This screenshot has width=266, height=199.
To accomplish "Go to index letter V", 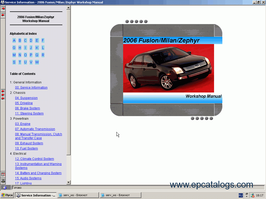I will tap(31, 62).
